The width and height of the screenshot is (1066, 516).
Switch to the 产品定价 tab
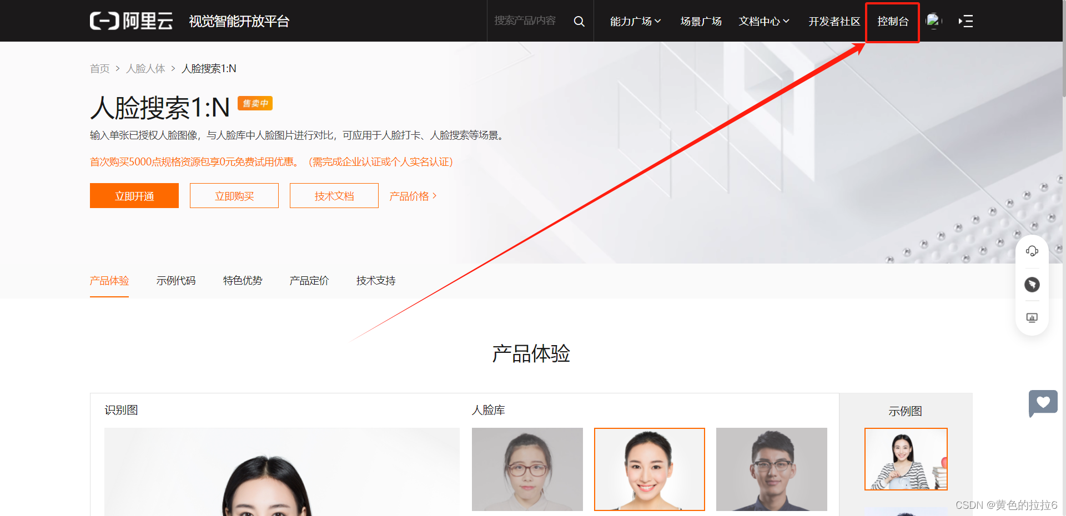[x=309, y=281]
